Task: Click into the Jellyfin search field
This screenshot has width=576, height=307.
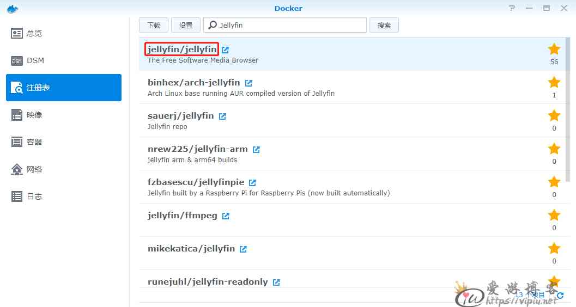Action: coord(285,25)
